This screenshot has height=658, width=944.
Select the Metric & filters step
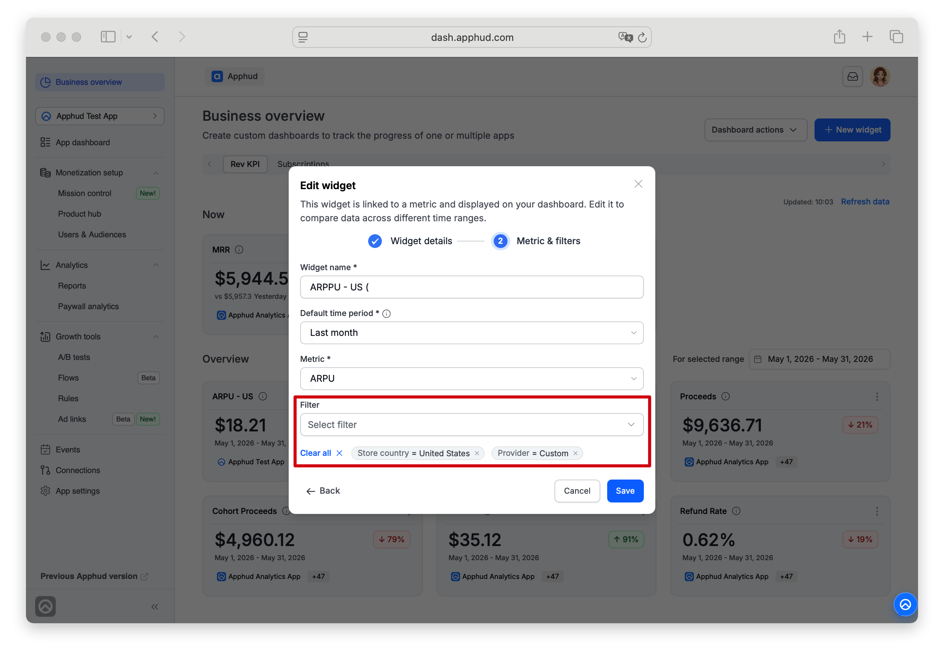(x=536, y=241)
